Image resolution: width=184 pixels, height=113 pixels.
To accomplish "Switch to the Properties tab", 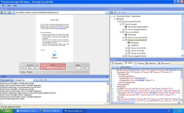I will click(x=117, y=63).
